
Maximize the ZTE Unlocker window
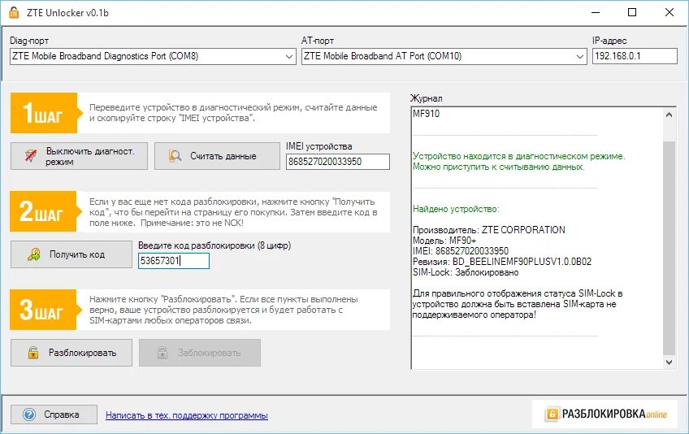632,12
